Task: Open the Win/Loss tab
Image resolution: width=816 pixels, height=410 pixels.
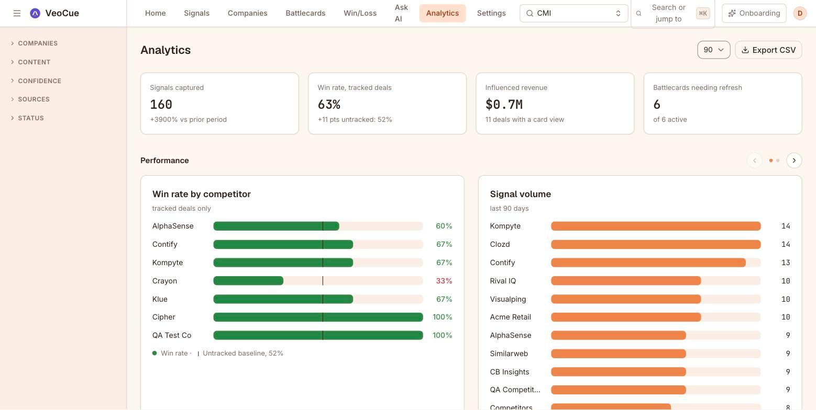Action: 360,13
